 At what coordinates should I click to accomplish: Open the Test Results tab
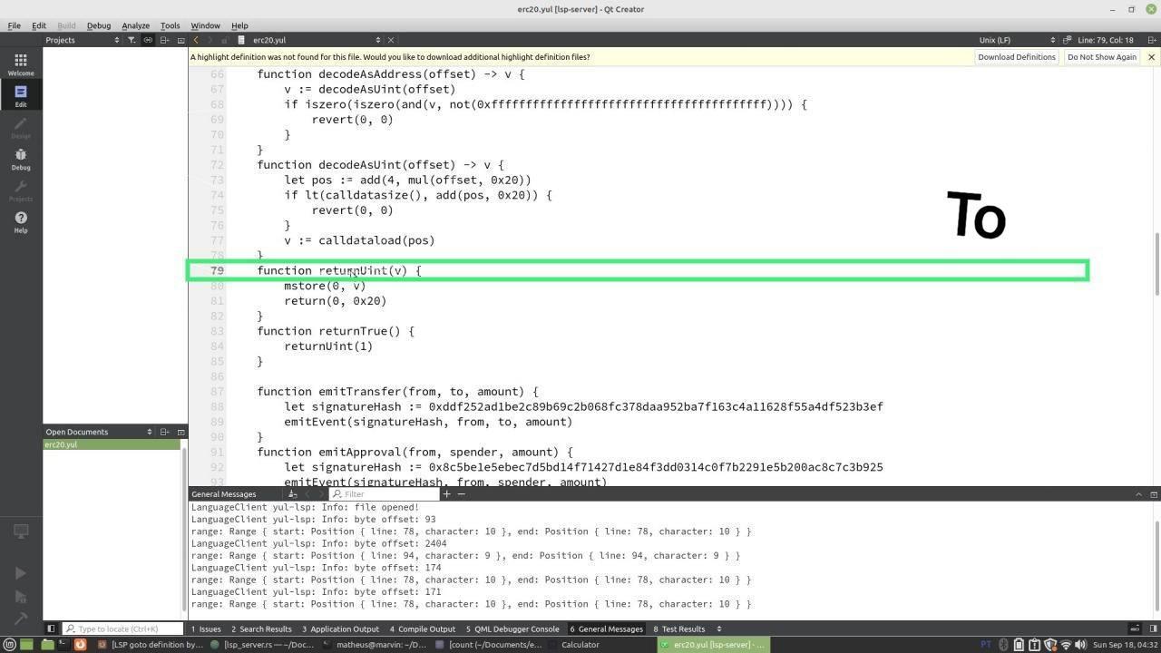[679, 629]
